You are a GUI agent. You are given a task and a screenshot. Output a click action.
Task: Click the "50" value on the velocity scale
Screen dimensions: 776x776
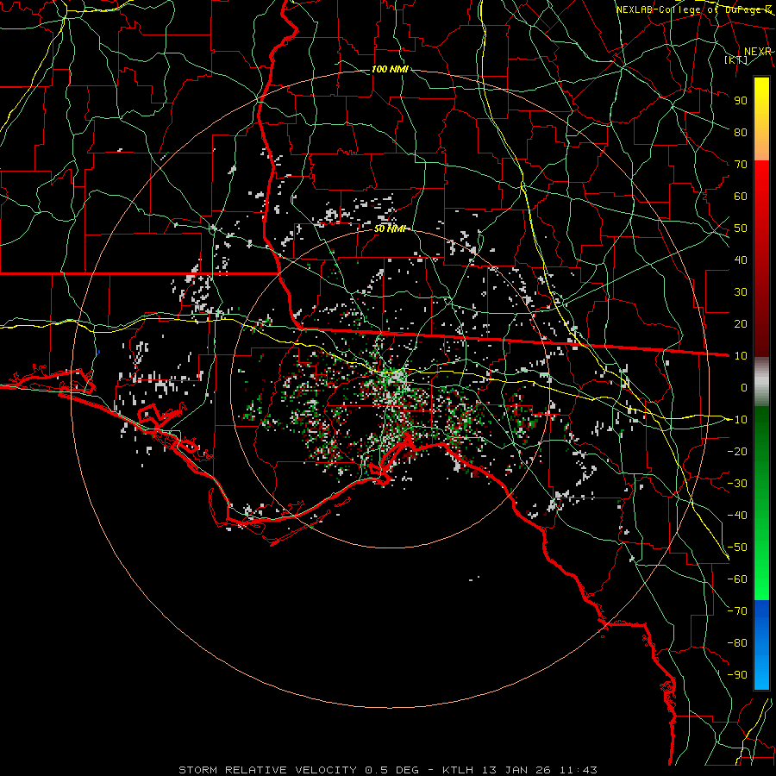[741, 228]
